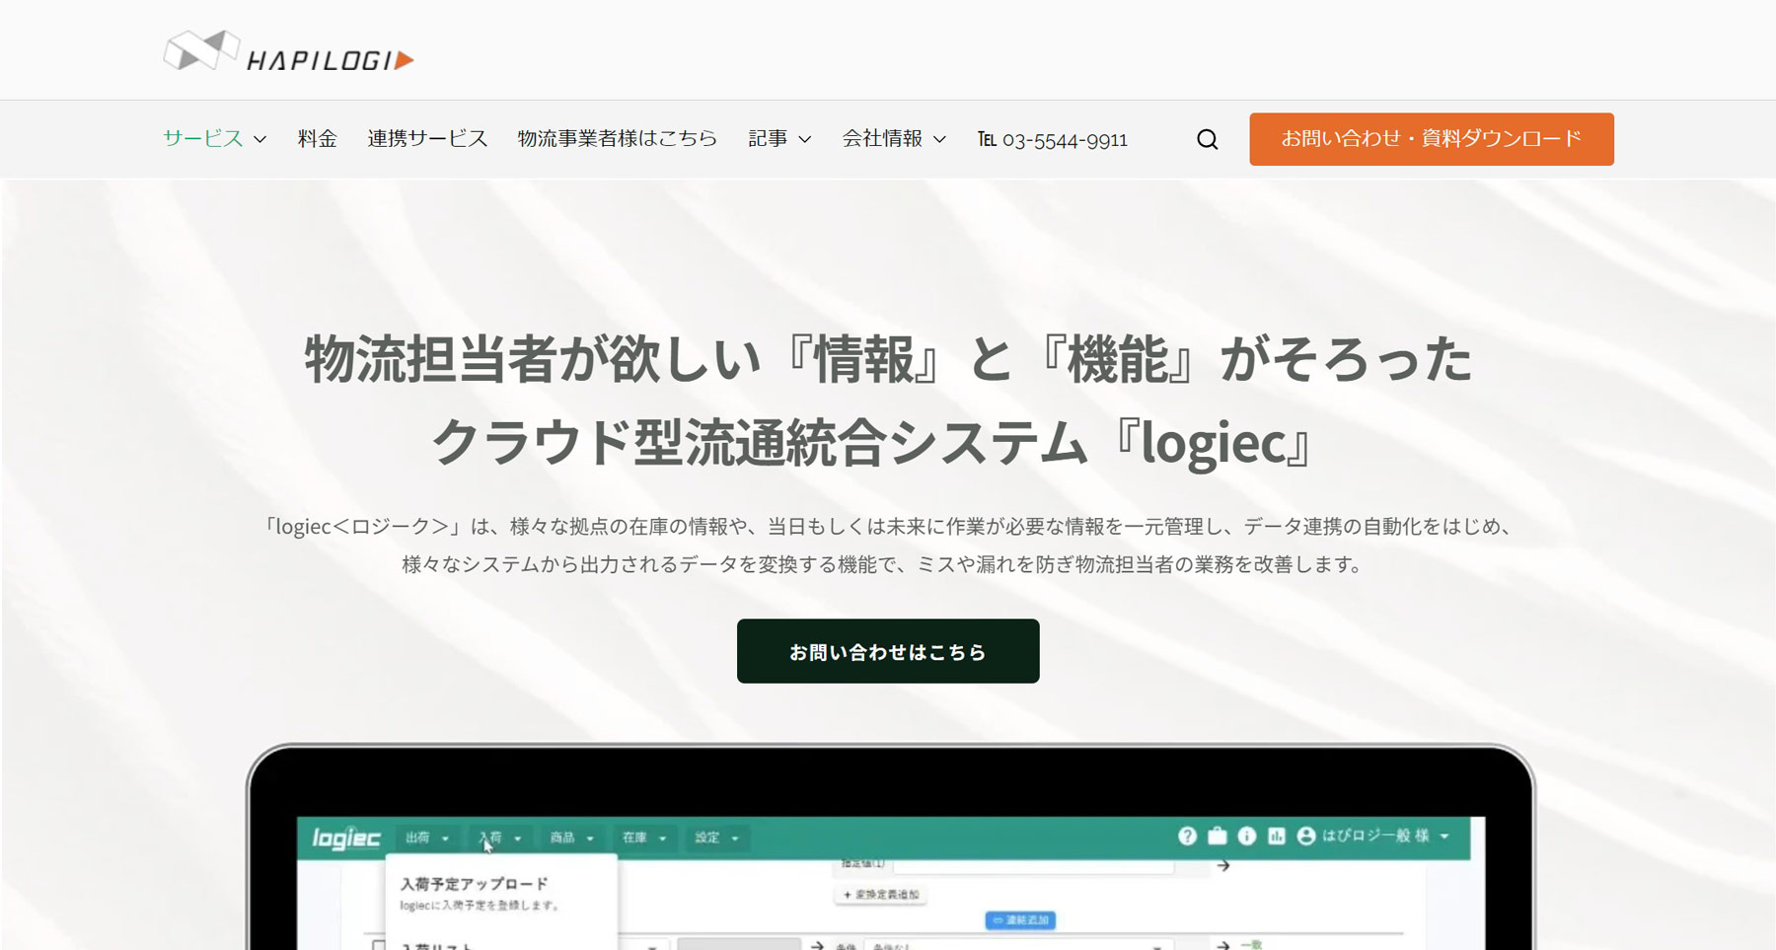Image resolution: width=1776 pixels, height=950 pixels.
Task: Open the 在庫 dropdown in logiec preview
Action: coord(644,838)
